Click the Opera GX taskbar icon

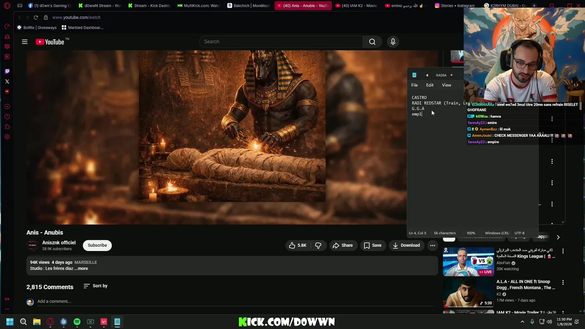pyautogui.click(x=50, y=322)
